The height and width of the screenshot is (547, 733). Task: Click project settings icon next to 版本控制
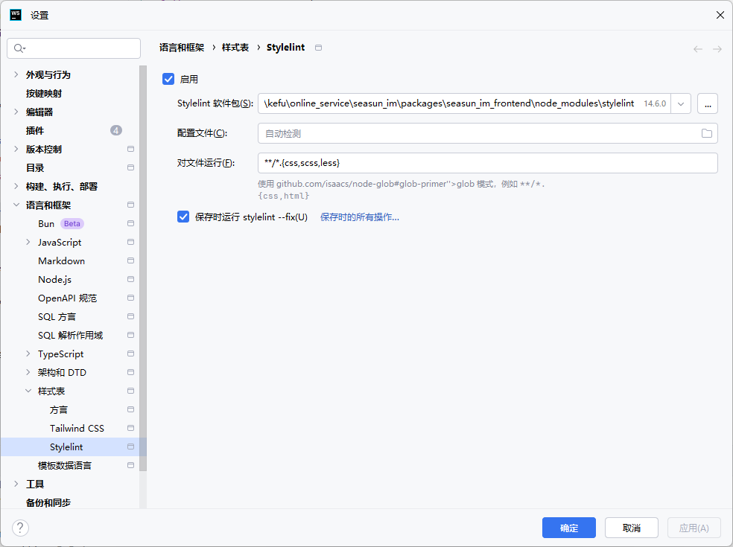tap(130, 150)
